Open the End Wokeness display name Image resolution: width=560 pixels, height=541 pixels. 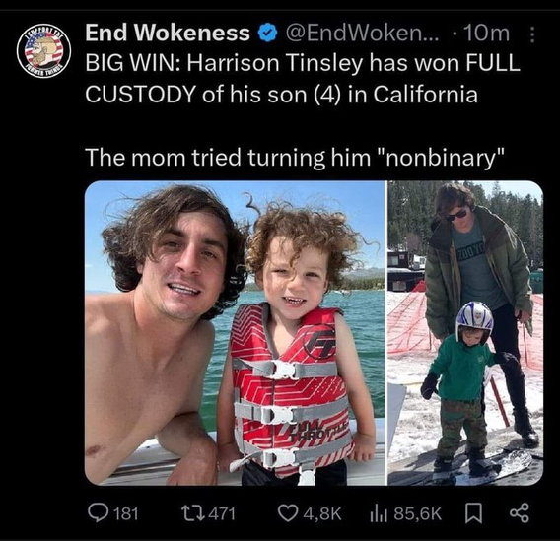coord(168,33)
